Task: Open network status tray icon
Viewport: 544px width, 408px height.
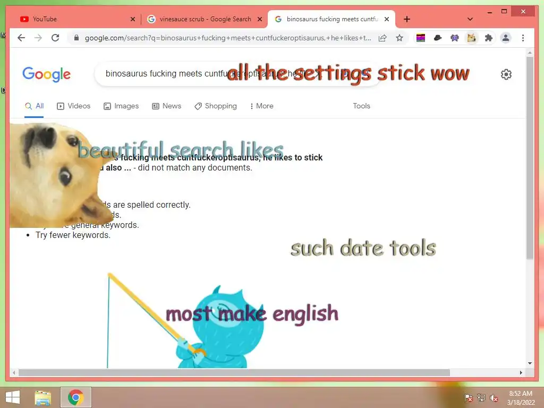Action: click(481, 398)
